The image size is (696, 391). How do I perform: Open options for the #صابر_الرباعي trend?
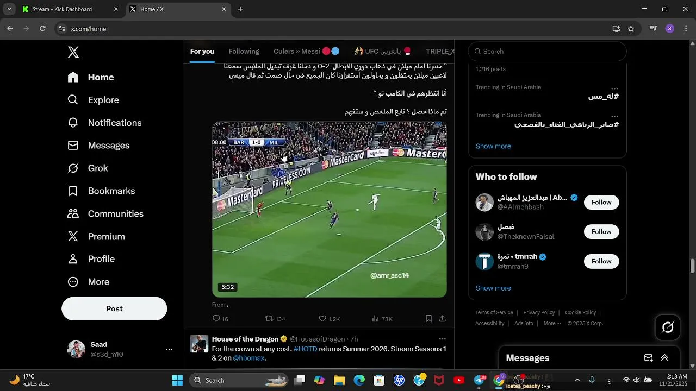tap(614, 116)
